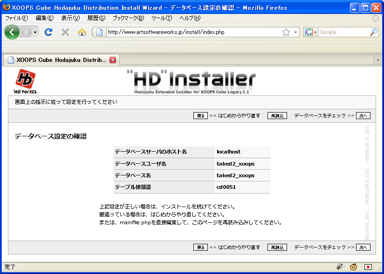
Task: Click the Greasemonkey monkey face icon
Action: [x=354, y=267]
